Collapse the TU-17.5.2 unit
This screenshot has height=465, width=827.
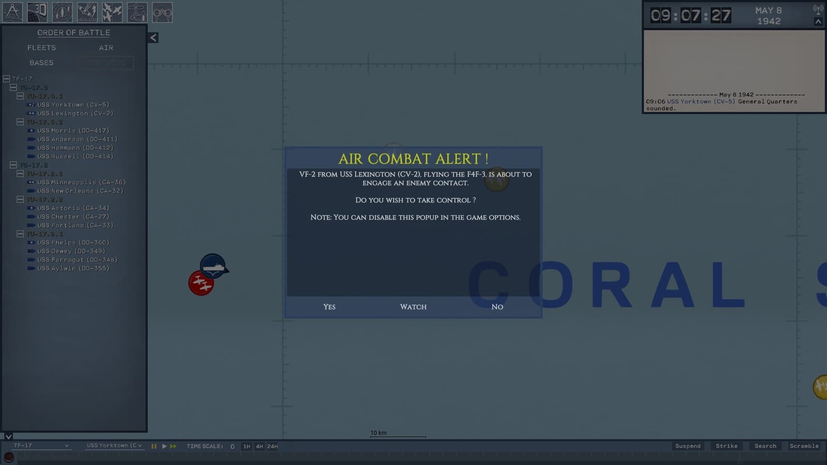pyautogui.click(x=20, y=122)
